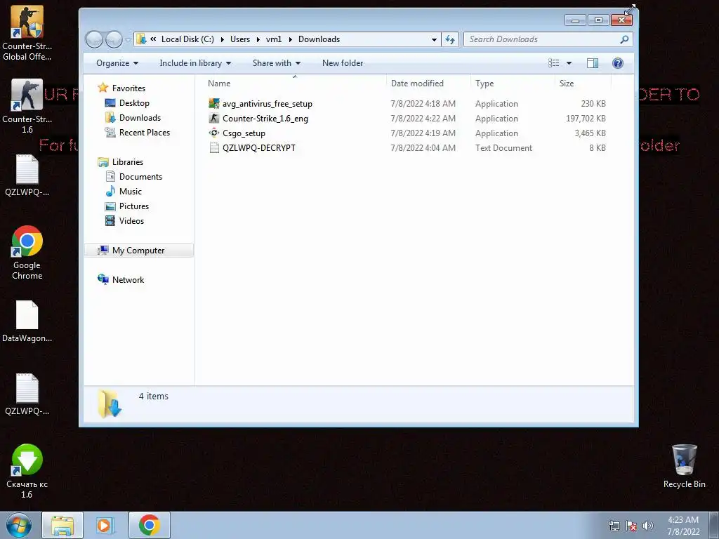Click the Show desktop strip on the taskbar
Image resolution: width=719 pixels, height=539 pixels.
714,525
